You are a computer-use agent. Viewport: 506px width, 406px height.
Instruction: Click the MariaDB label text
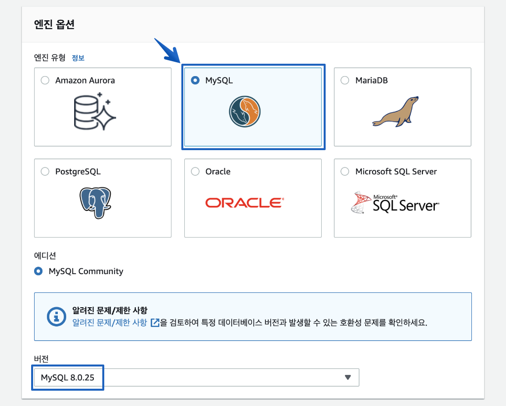[x=372, y=81]
